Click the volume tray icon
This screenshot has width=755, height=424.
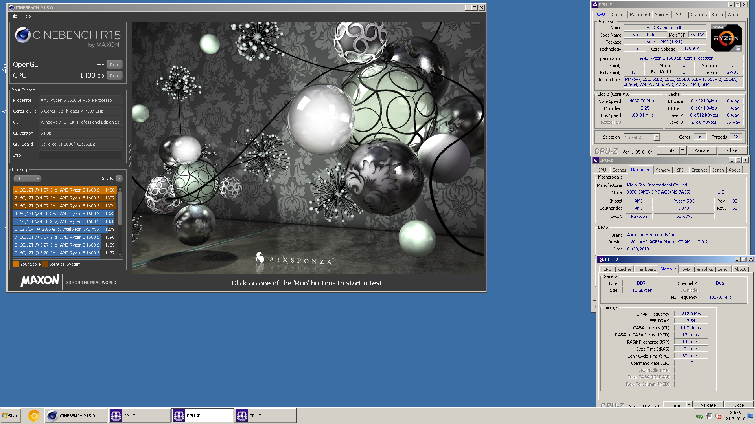[x=718, y=416]
